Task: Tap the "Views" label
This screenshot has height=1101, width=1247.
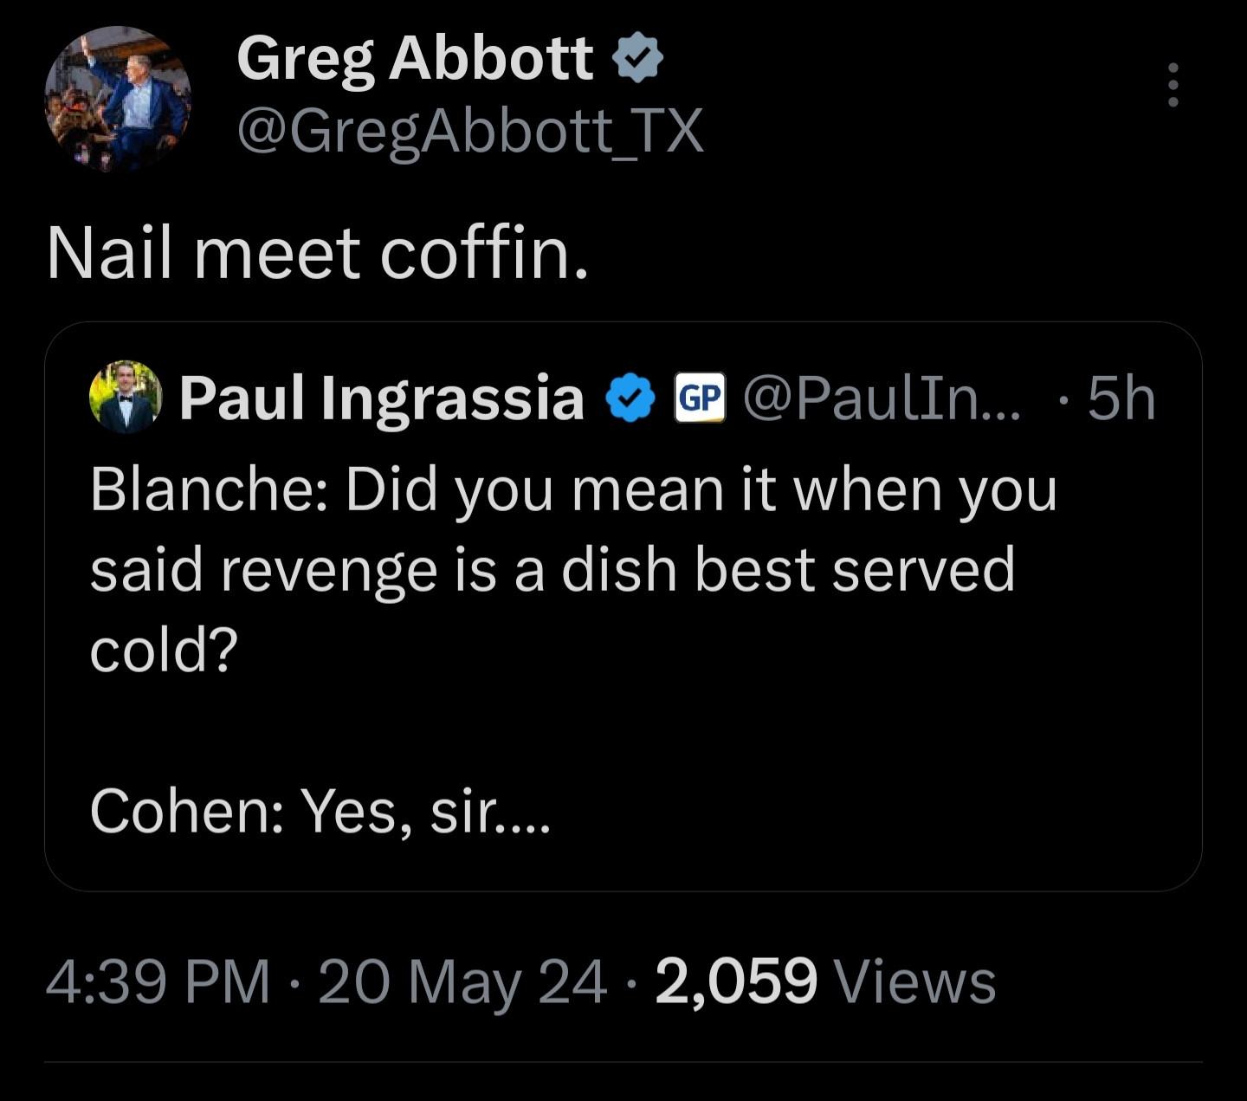Action: [x=914, y=981]
